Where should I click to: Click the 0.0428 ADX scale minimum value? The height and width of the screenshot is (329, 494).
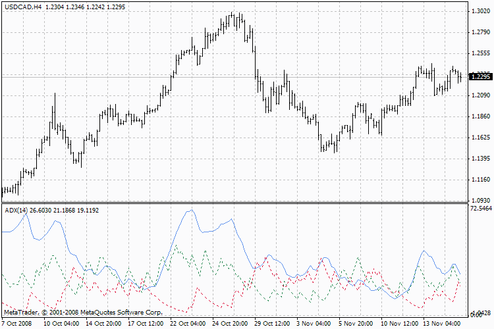point(480,313)
